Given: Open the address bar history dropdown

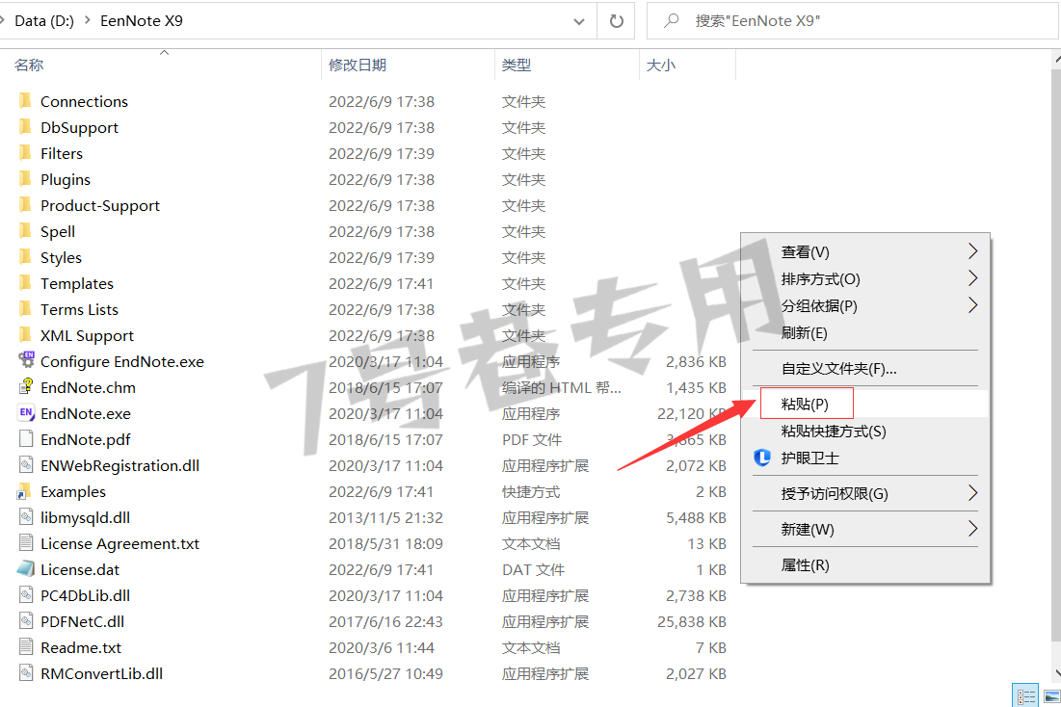Looking at the screenshot, I should pos(579,21).
